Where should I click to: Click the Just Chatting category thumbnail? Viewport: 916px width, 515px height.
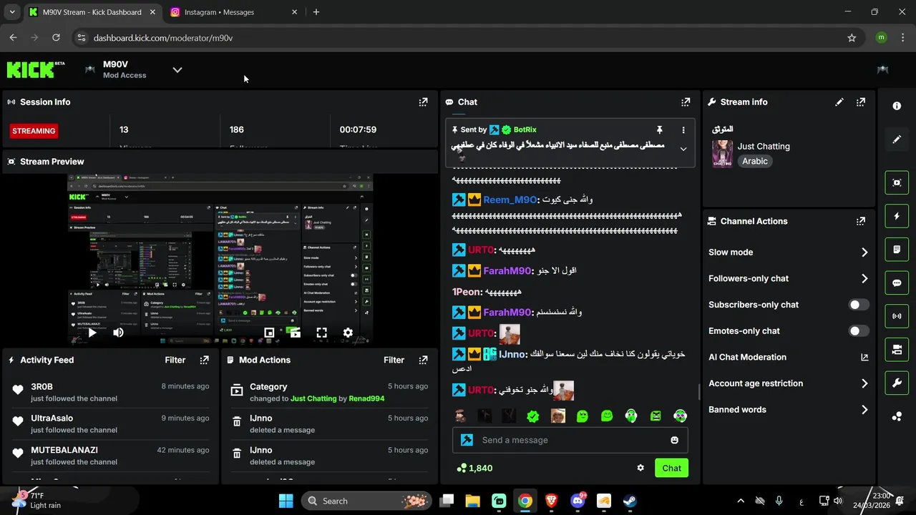(x=722, y=154)
